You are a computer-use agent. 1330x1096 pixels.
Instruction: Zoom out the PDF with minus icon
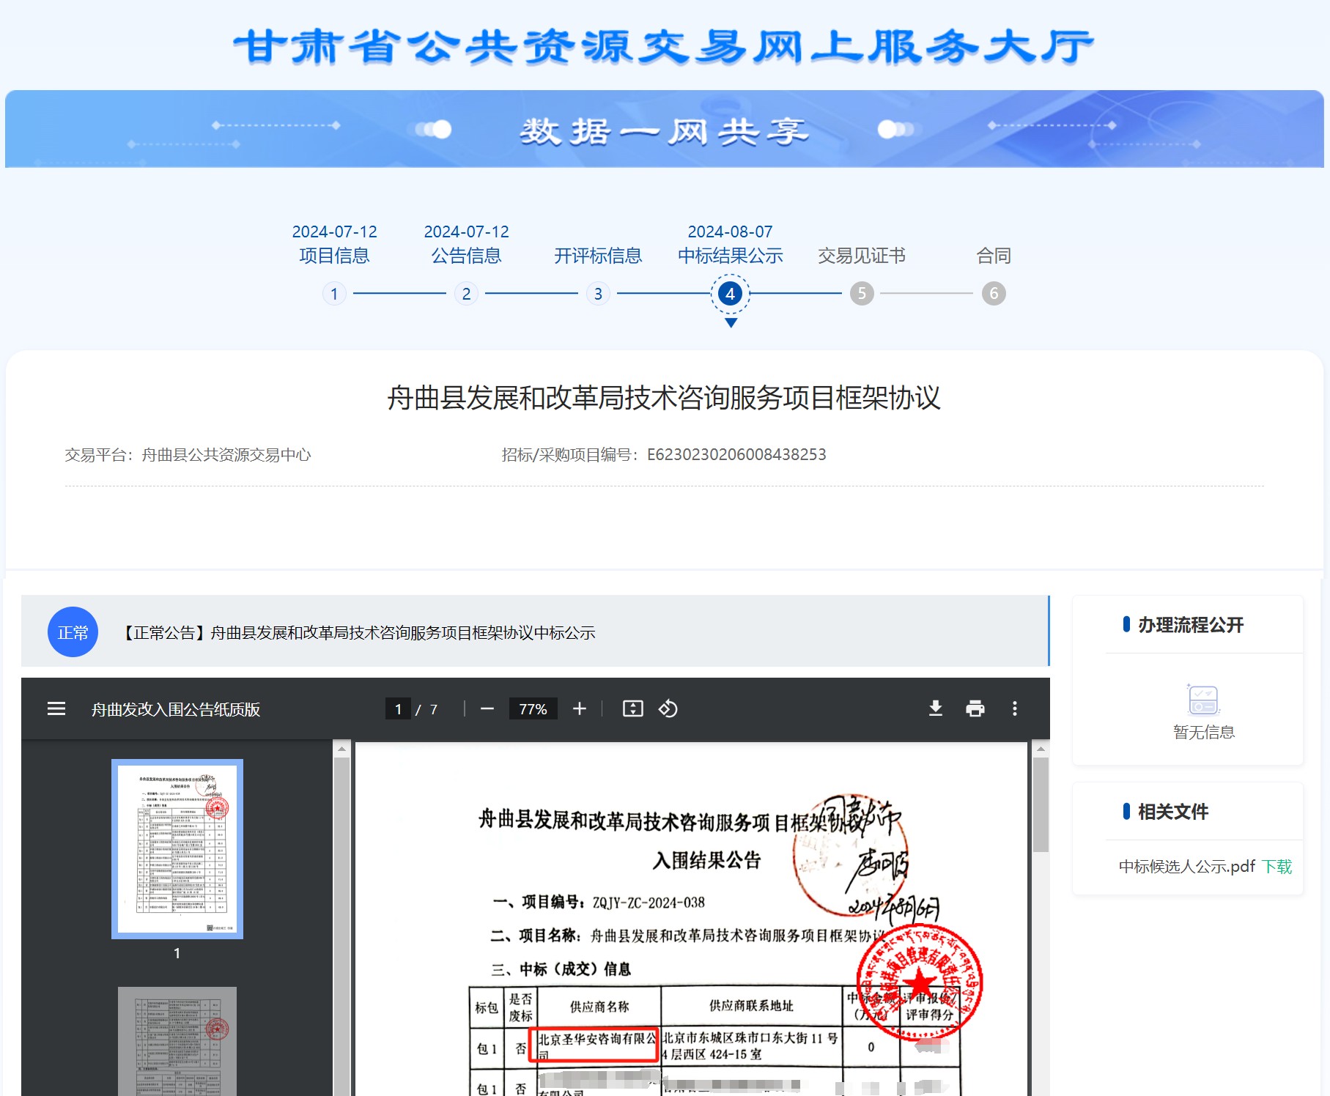click(487, 708)
